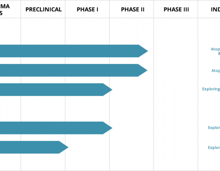The image size is (220, 171).
Task: Open the two-line 'Atop &' indication link
Action: 215,51
